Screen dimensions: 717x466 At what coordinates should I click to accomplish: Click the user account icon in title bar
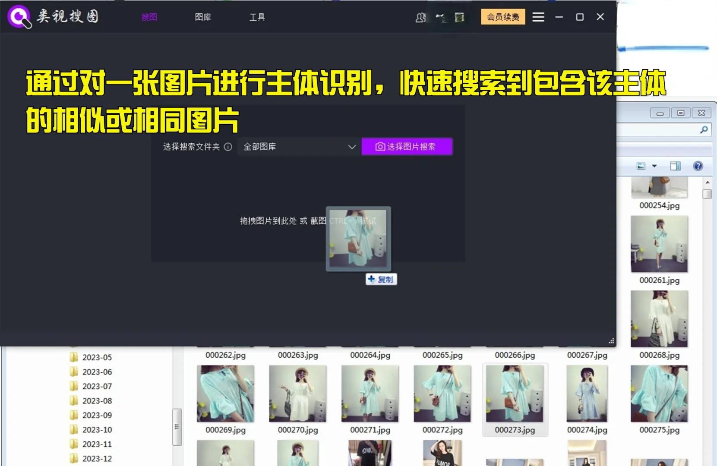pos(420,18)
